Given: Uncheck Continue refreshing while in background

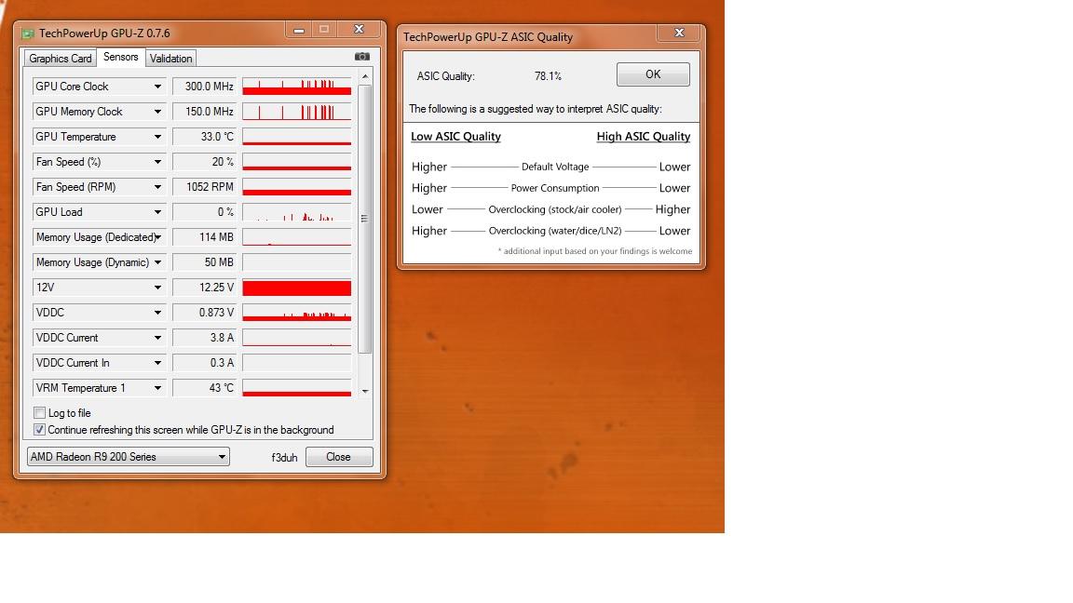Looking at the screenshot, I should tap(40, 430).
